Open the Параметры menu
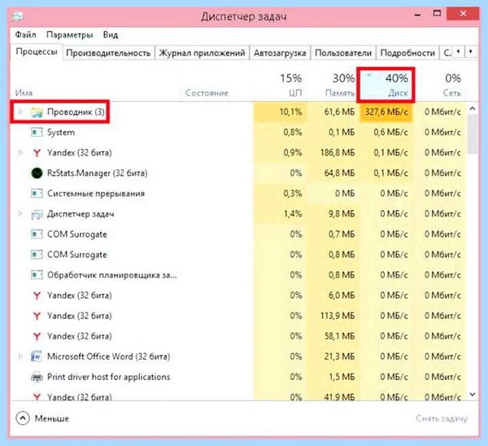This screenshot has height=446, width=488. pos(70,34)
